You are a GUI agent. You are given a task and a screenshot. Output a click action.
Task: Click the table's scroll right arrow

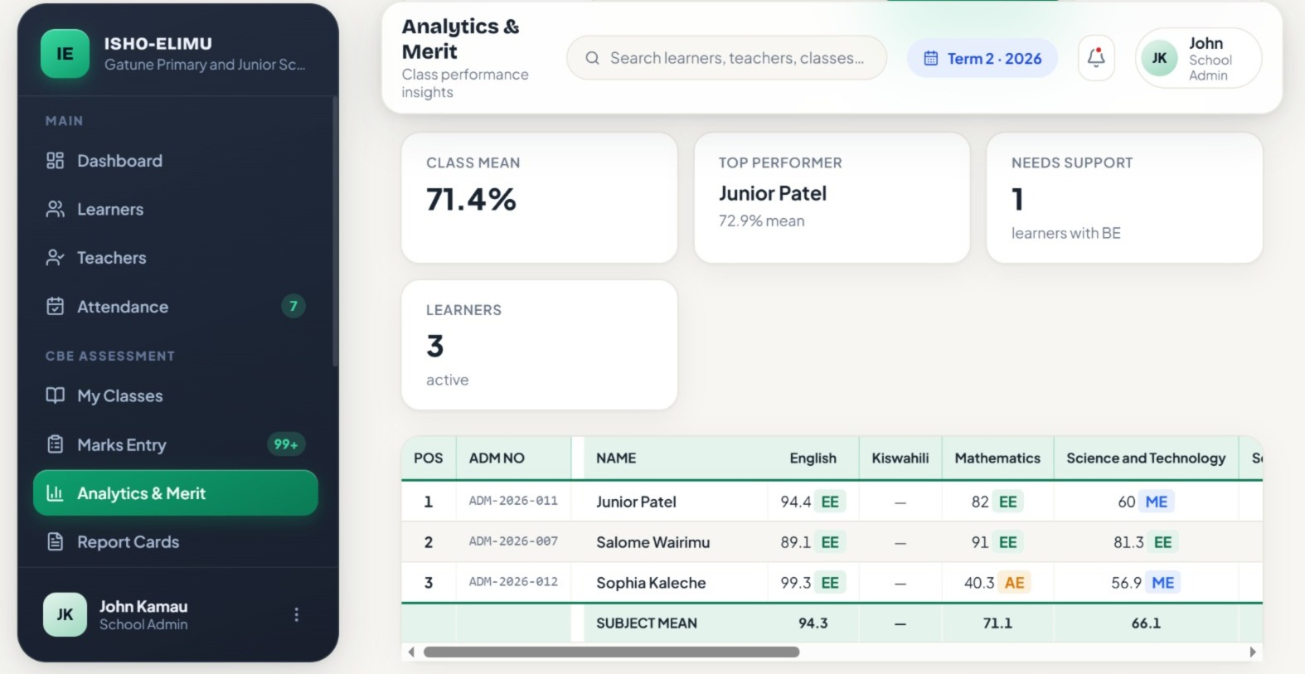(1253, 652)
